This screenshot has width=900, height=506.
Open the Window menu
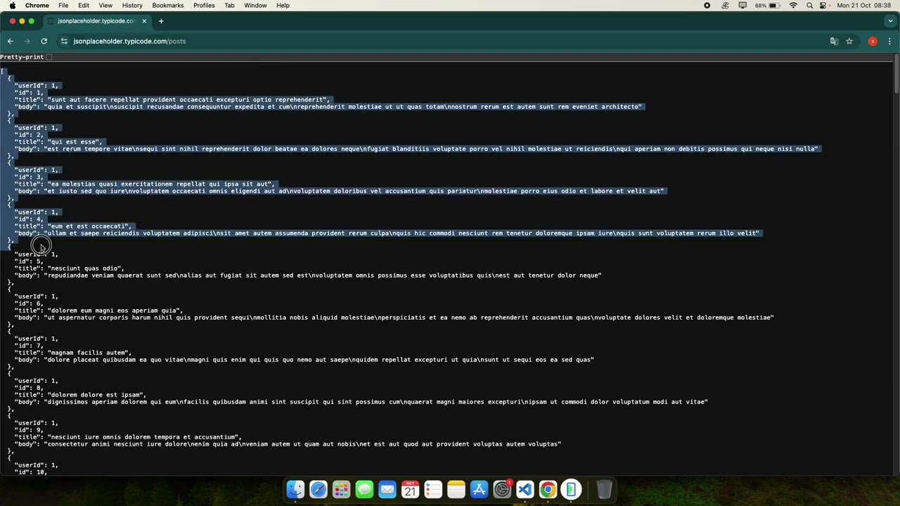255,6
